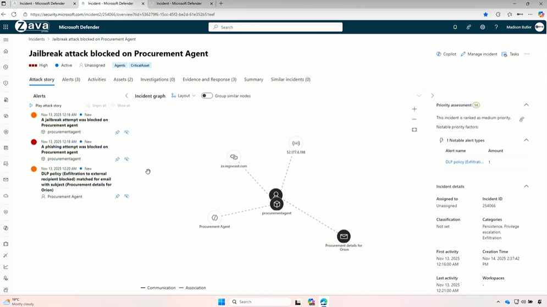
Task: Select the 52.177.6.198 IP node
Action: pos(296,143)
